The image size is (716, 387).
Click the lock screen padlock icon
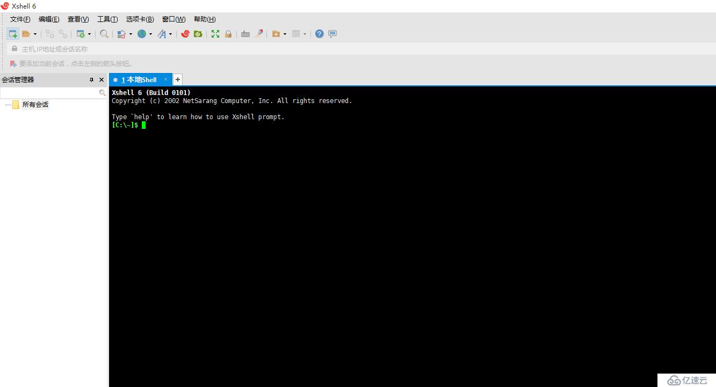point(228,34)
